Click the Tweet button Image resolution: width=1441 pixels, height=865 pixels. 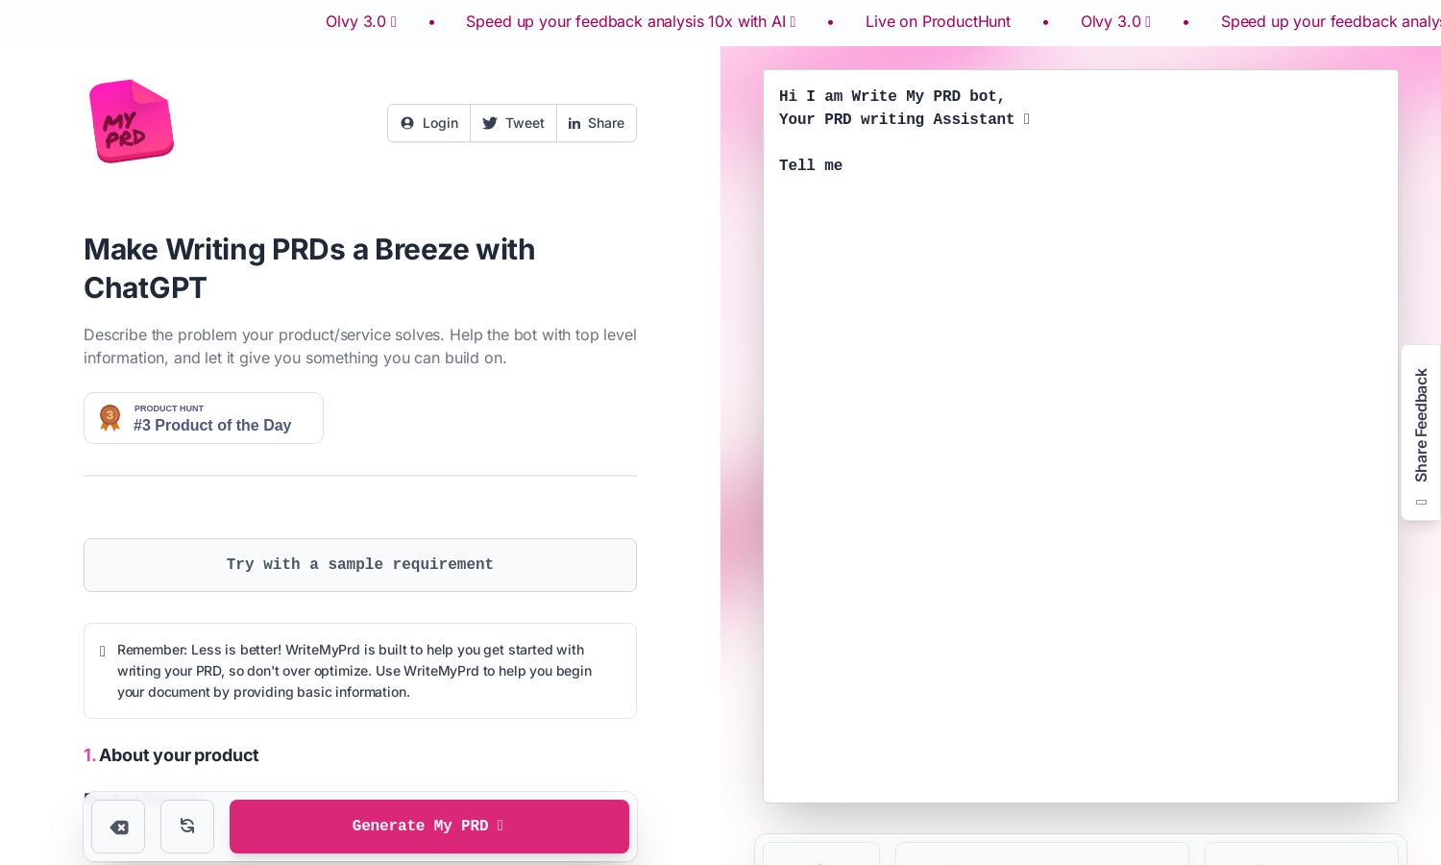point(514,123)
